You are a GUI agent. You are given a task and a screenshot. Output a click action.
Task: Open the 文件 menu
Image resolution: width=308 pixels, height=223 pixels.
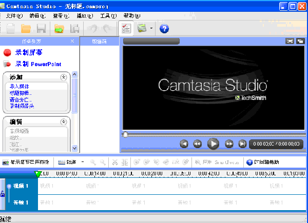click(x=14, y=16)
